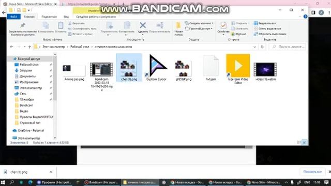Open Help question mark icon
The height and width of the screenshot is (186, 331).
(x=305, y=17)
